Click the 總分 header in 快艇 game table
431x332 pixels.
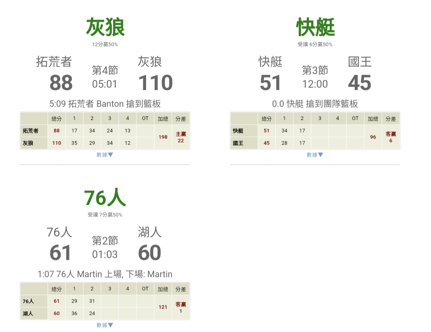tap(267, 119)
